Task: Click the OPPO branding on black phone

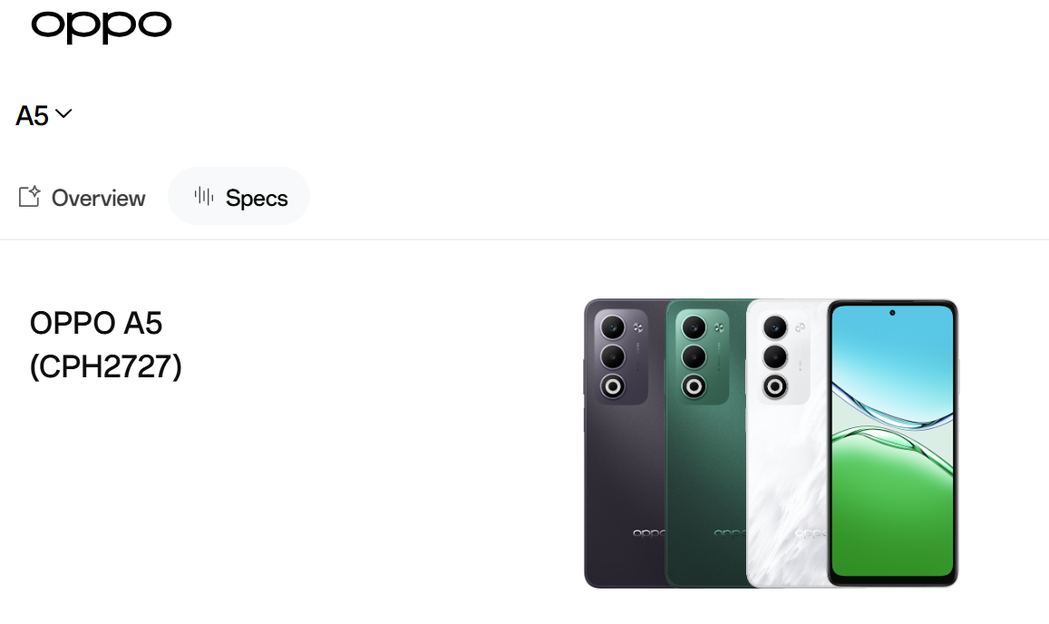Action: (649, 533)
